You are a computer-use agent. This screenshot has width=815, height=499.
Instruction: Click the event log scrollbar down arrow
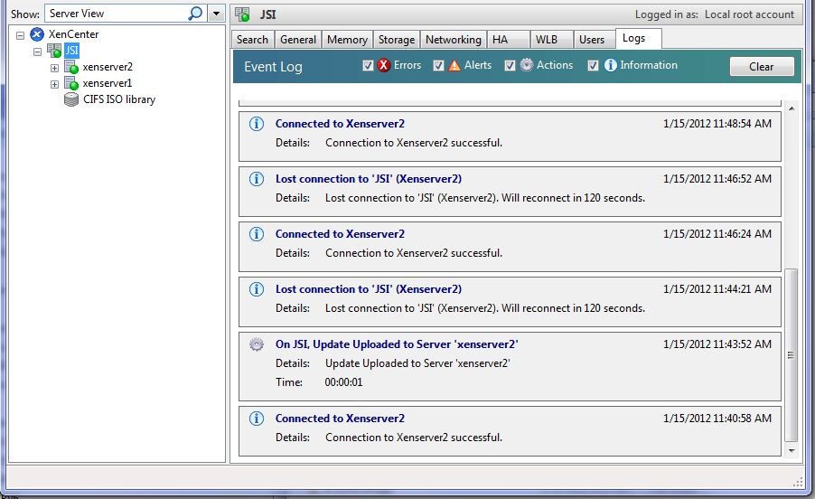pyautogui.click(x=792, y=450)
